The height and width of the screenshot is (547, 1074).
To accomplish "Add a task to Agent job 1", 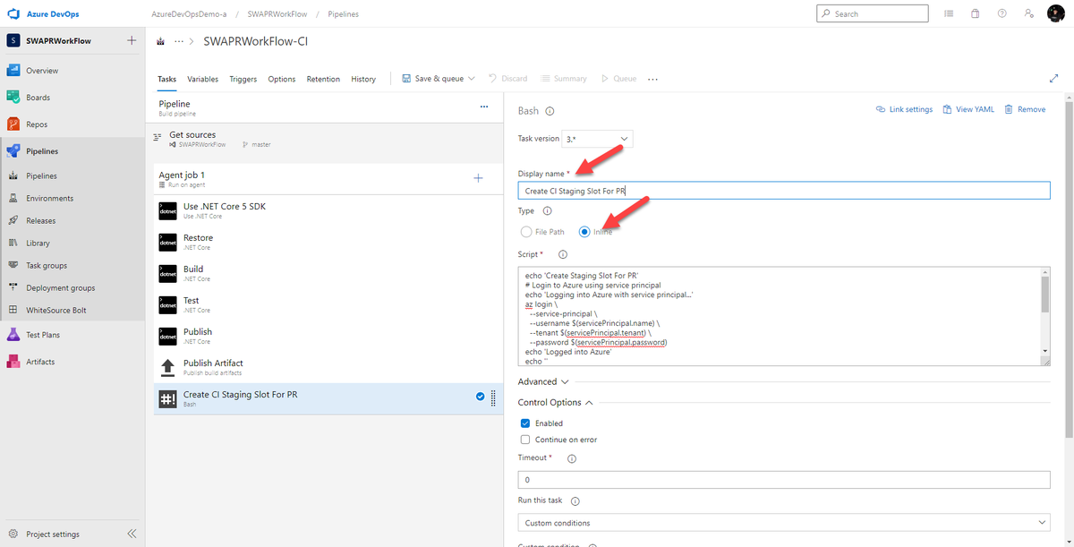I will (x=478, y=178).
